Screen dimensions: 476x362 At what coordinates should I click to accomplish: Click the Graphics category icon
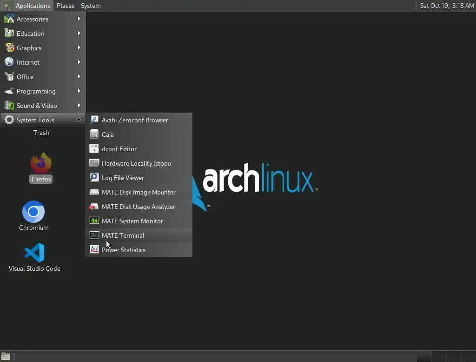9,48
